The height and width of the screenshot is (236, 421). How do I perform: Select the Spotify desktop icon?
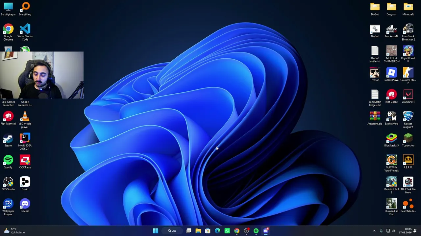pos(8,162)
